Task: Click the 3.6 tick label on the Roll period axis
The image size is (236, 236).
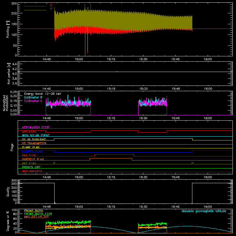Action: click(x=14, y=83)
